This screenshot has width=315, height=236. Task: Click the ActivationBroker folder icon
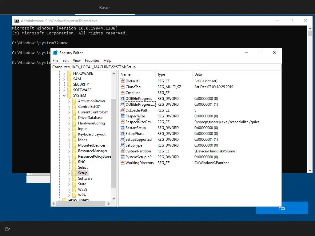(74, 101)
